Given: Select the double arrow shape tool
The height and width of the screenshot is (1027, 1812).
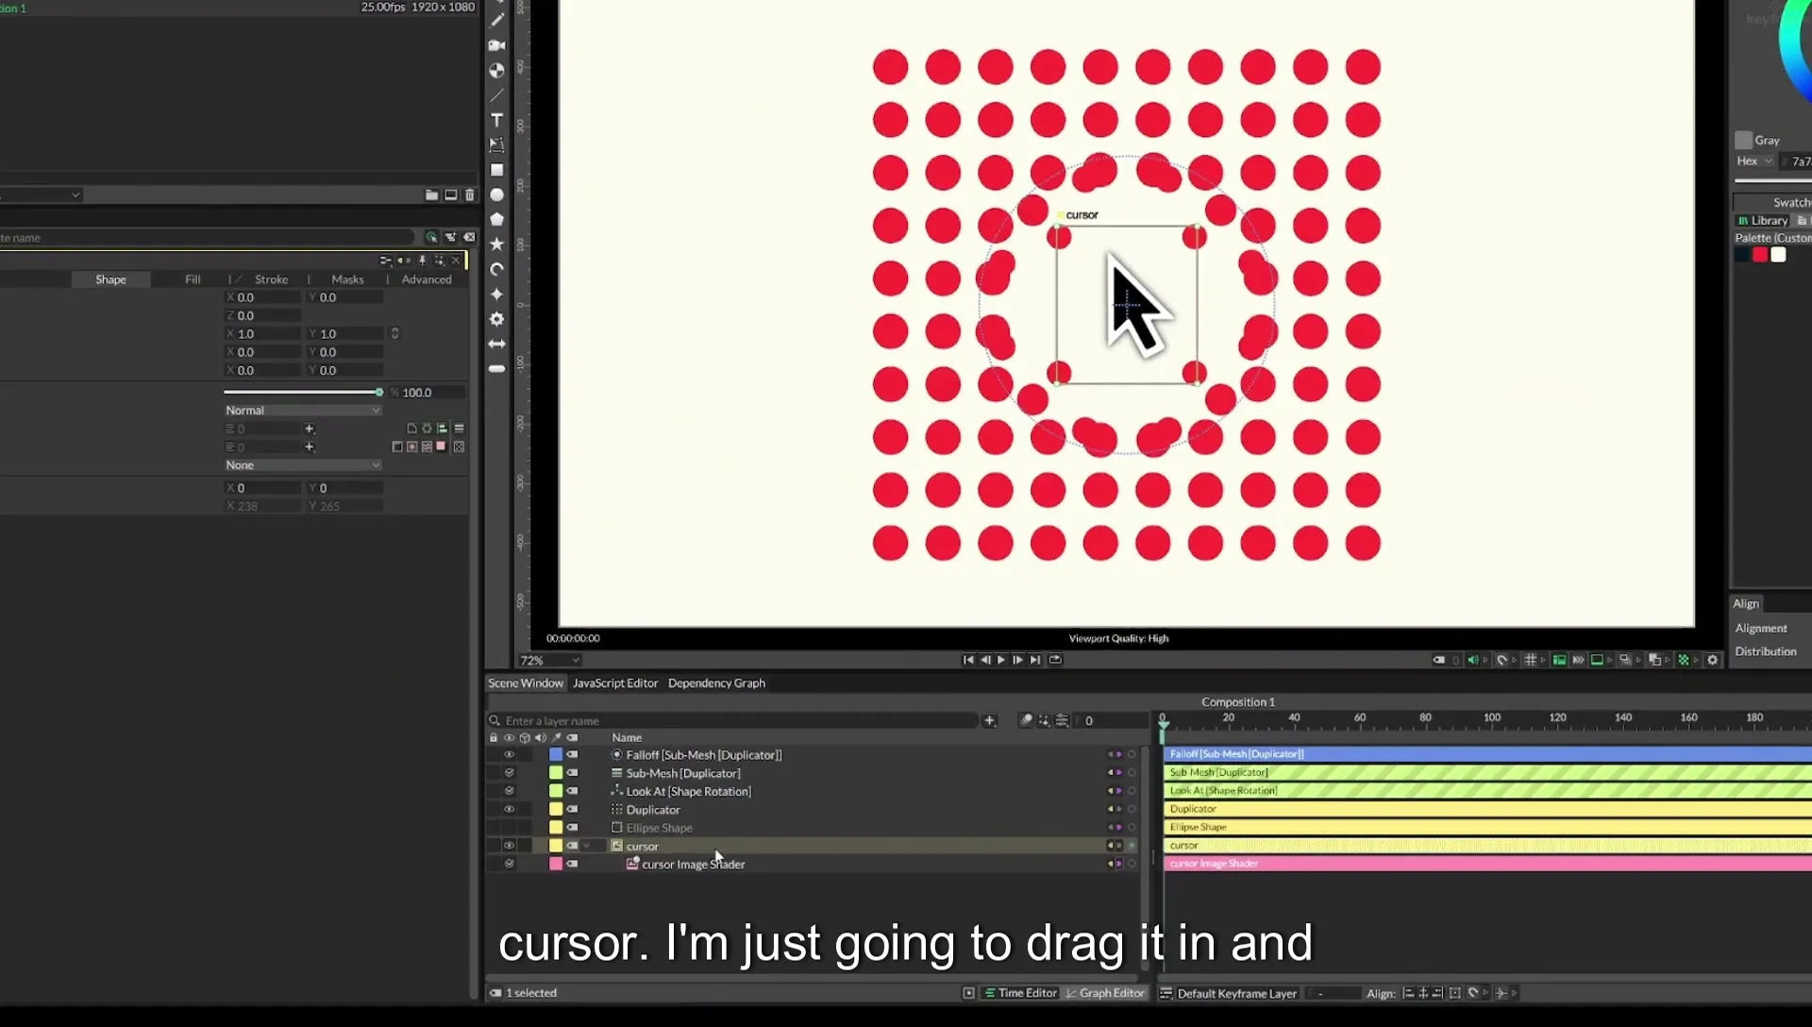Looking at the screenshot, I should tap(496, 344).
